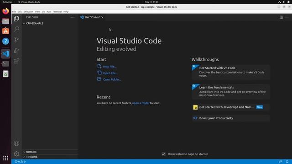The width and height of the screenshot is (292, 164).
Task: Click Activities in the top bar
Action: point(7,2)
